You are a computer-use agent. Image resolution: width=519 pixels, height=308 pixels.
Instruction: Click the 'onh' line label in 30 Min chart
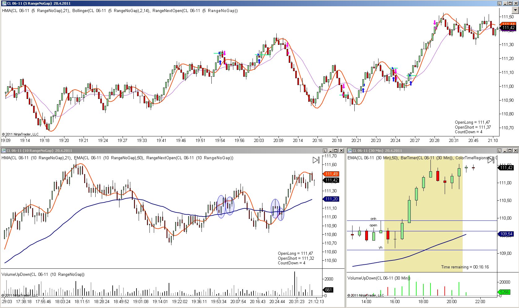click(x=373, y=219)
